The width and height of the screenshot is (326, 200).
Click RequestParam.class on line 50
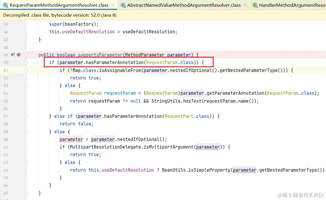[x=170, y=63]
